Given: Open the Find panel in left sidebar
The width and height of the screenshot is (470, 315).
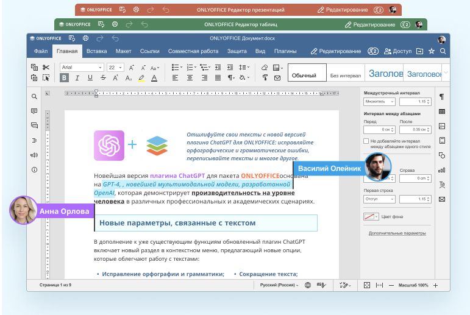Looking at the screenshot, I should click(x=34, y=96).
